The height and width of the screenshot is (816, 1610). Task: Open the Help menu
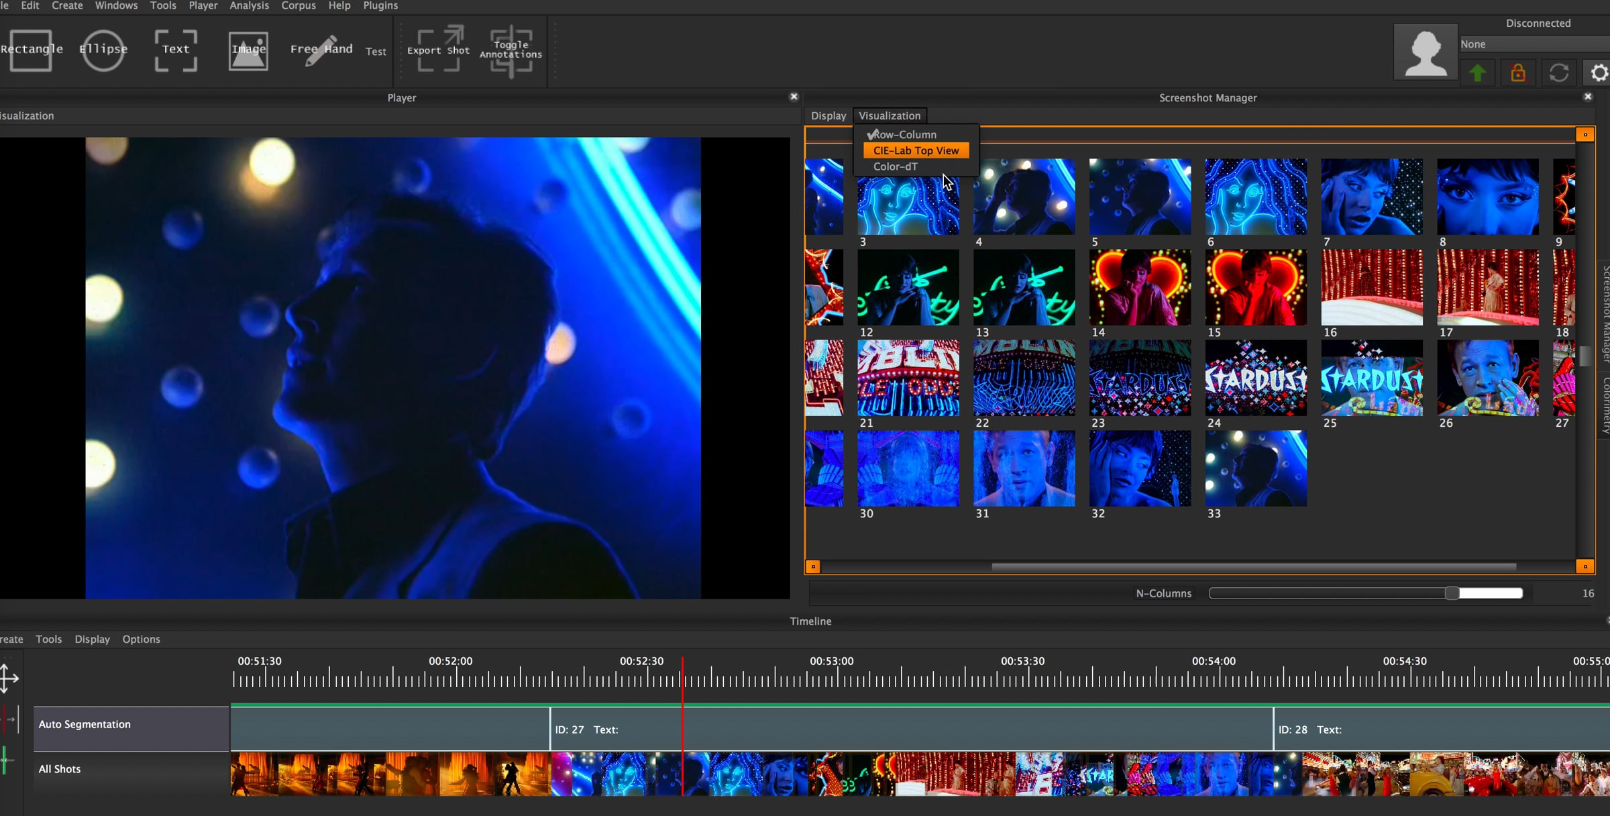[x=339, y=5]
